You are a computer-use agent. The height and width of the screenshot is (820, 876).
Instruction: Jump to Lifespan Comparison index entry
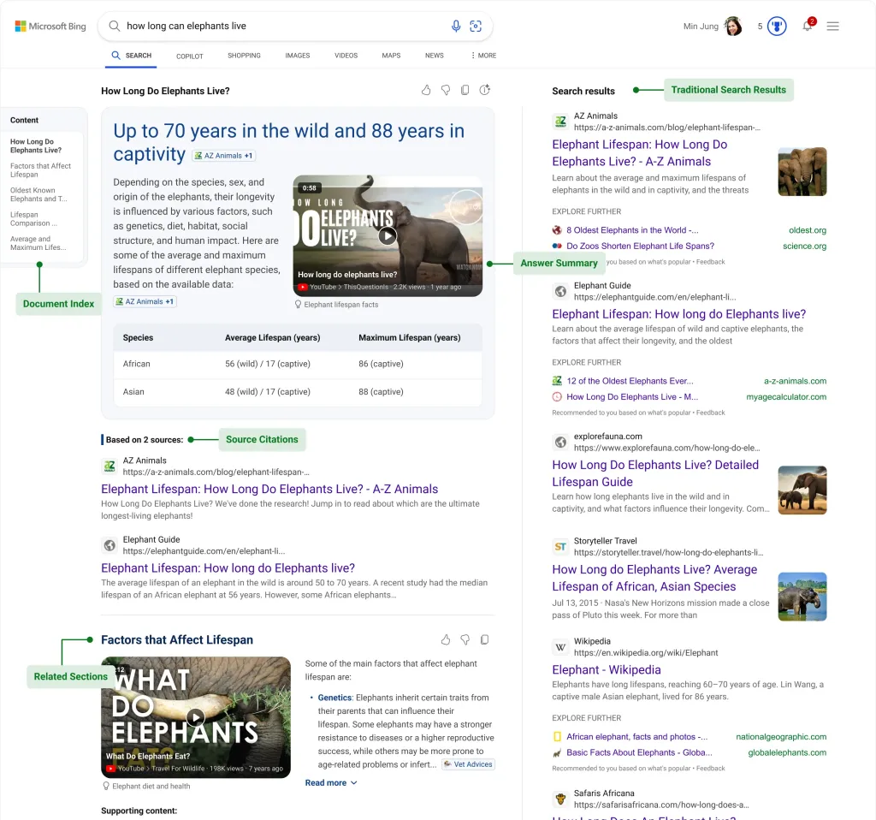[33, 218]
